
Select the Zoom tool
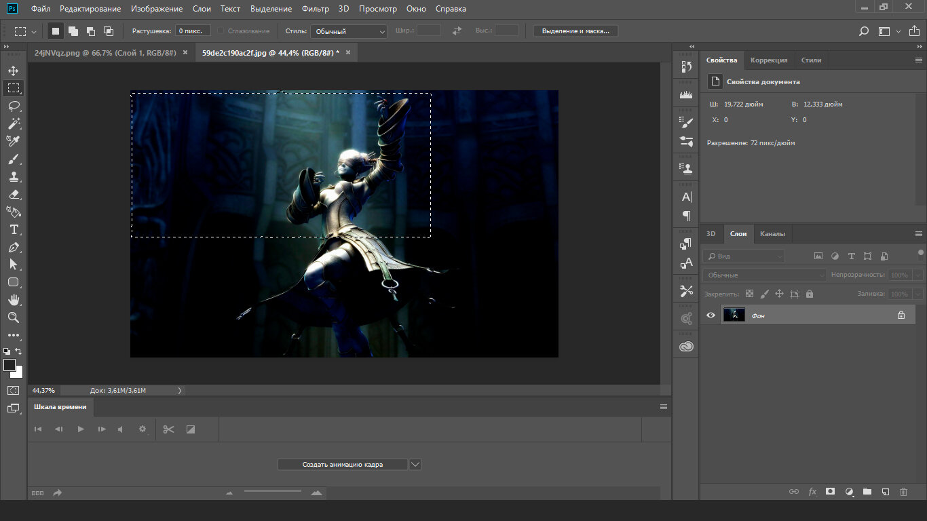pyautogui.click(x=14, y=317)
